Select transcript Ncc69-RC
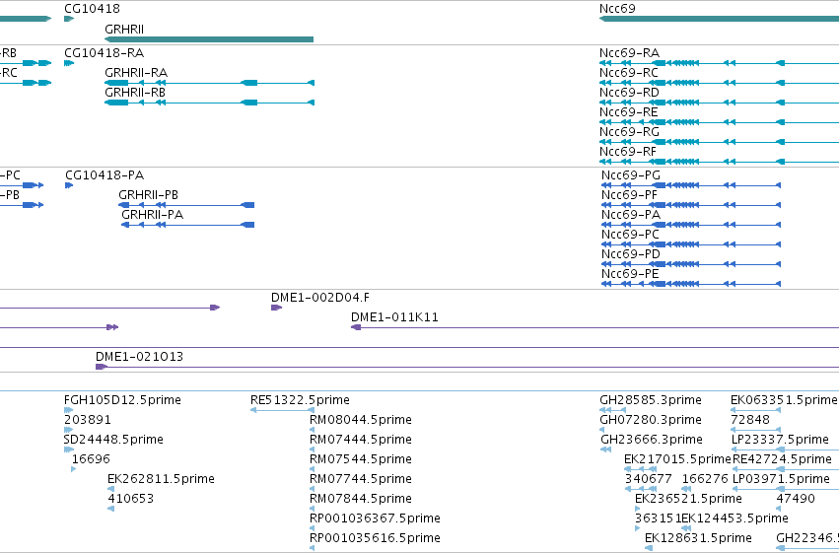Screen dimensions: 839x553 pos(629,73)
